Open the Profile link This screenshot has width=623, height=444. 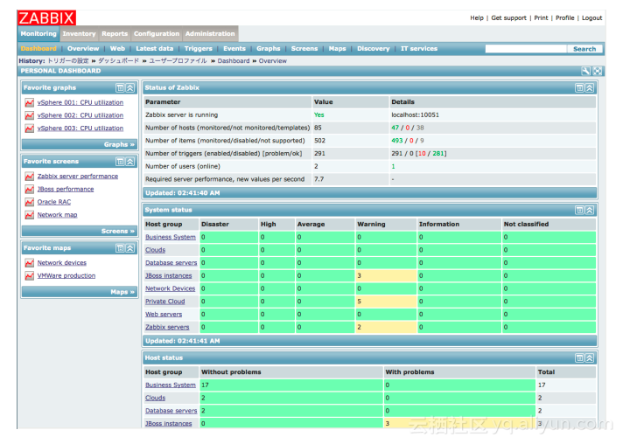[x=564, y=17]
